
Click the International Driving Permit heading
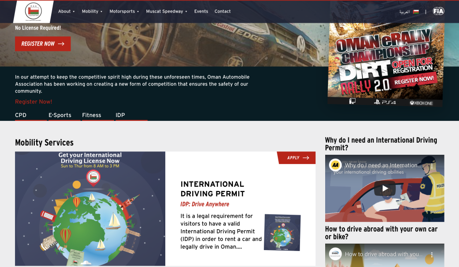(x=213, y=189)
